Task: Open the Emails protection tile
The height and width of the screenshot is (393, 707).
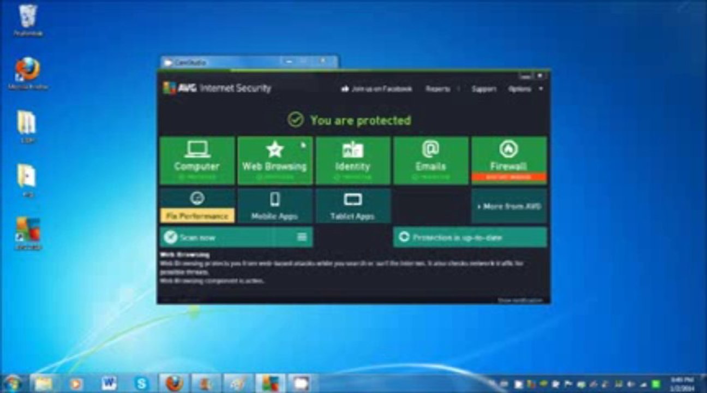Action: coord(431,160)
